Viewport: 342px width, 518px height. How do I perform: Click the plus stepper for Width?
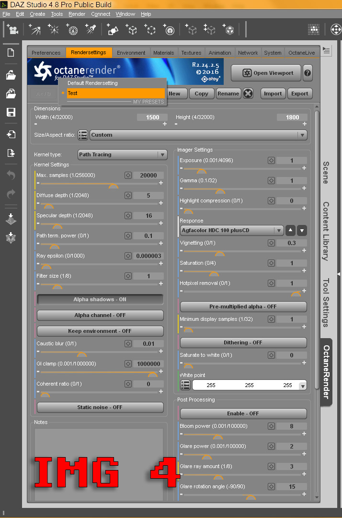pyautogui.click(x=165, y=124)
